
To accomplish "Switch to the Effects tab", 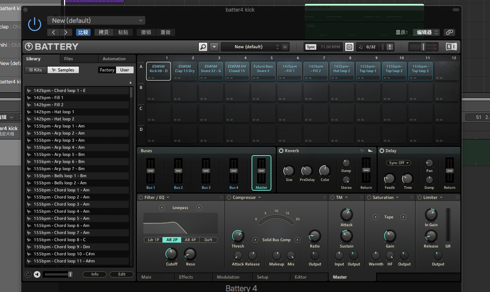I will 194,277.
